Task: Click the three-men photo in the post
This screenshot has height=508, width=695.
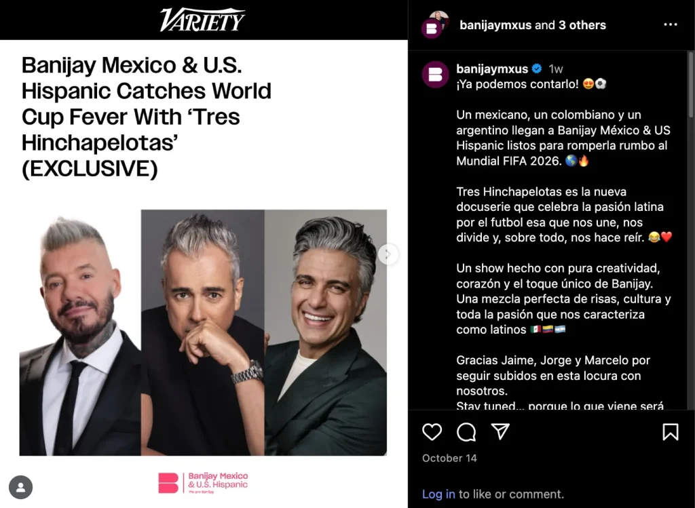Action: click(x=203, y=332)
